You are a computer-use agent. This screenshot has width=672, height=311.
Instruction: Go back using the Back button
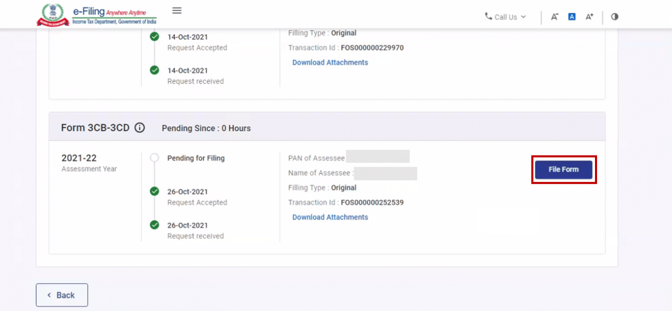pos(62,295)
